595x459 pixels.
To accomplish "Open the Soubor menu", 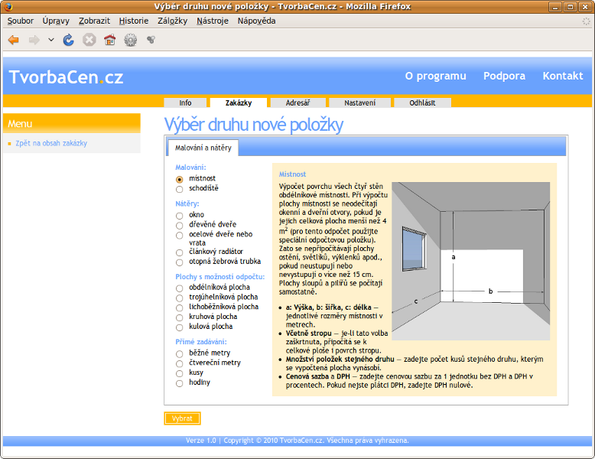I will pos(21,21).
